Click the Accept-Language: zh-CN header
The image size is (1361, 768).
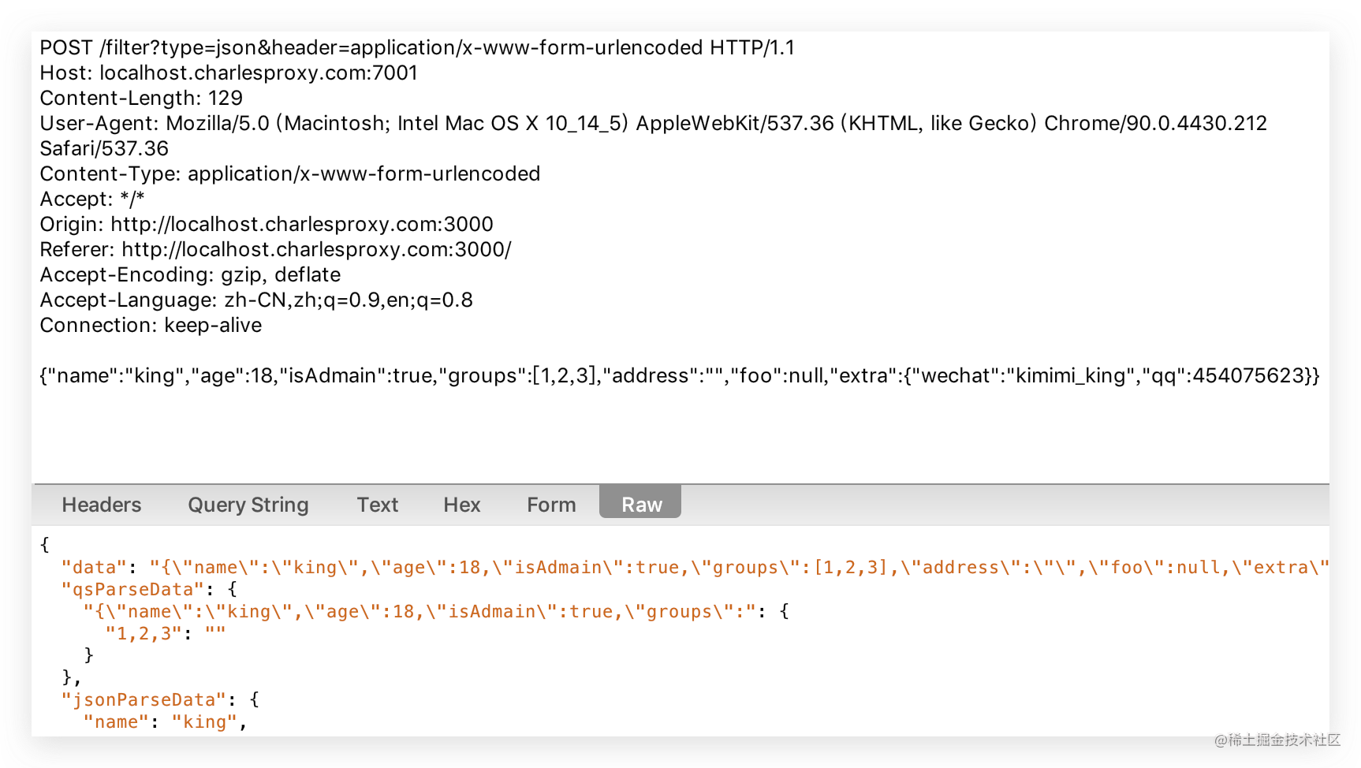tap(256, 300)
